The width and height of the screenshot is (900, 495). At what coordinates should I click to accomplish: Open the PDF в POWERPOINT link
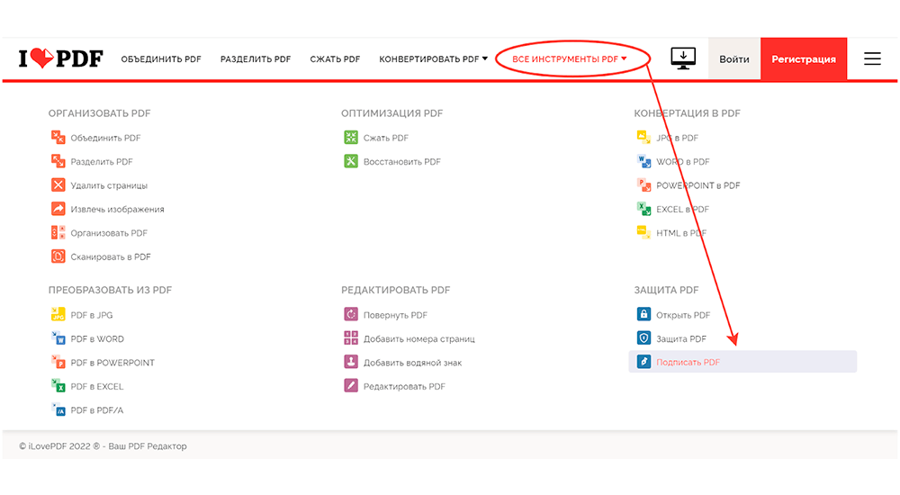112,363
